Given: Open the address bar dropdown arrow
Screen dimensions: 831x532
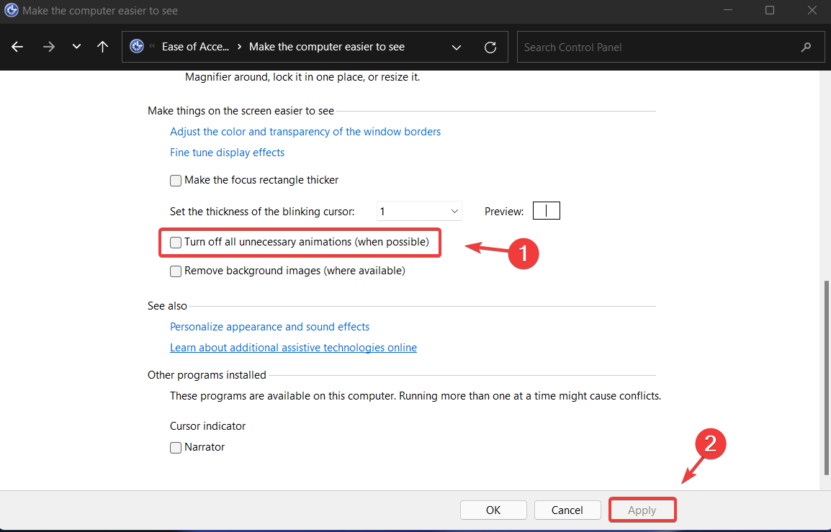Looking at the screenshot, I should [x=456, y=47].
